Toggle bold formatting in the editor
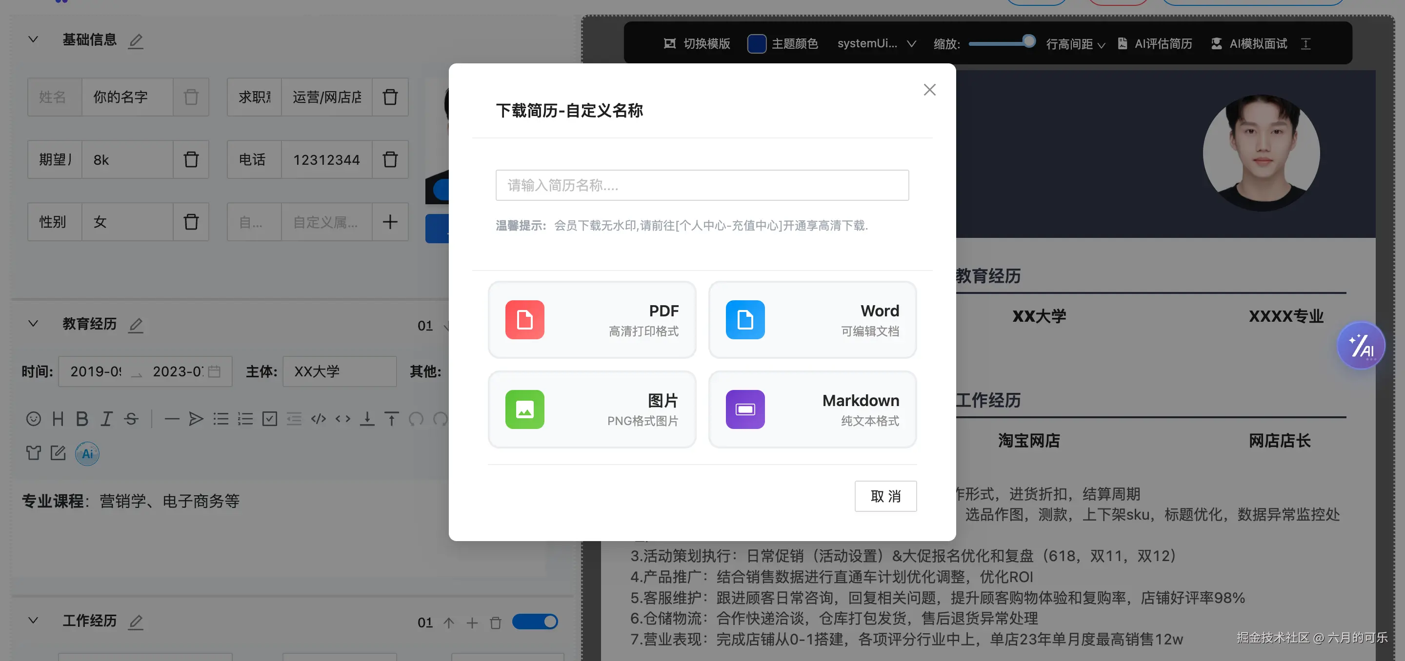Viewport: 1405px width, 661px height. tap(82, 419)
